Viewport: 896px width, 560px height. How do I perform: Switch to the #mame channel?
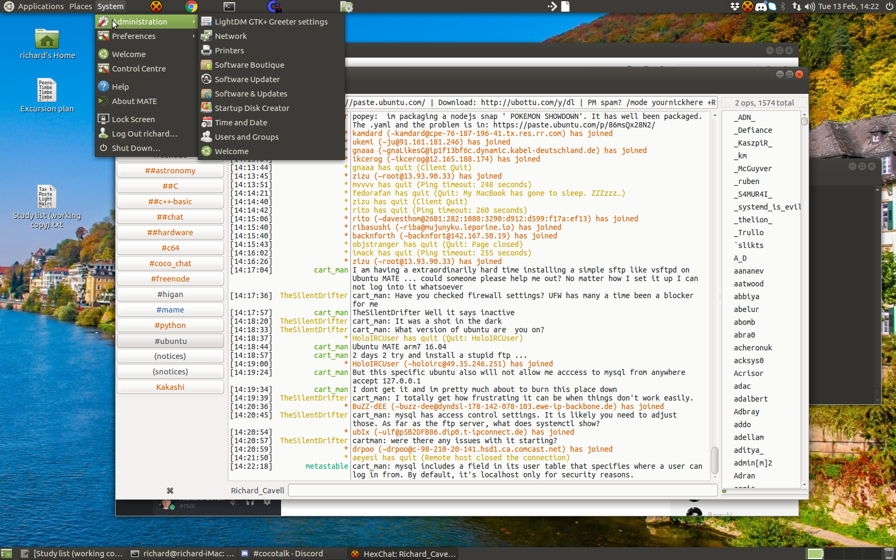click(x=170, y=310)
